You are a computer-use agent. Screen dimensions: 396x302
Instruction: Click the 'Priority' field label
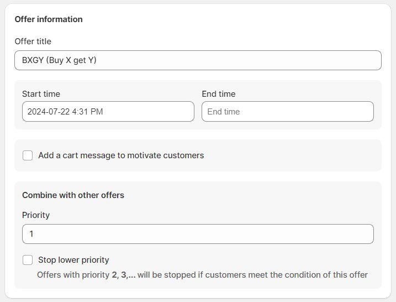point(36,215)
